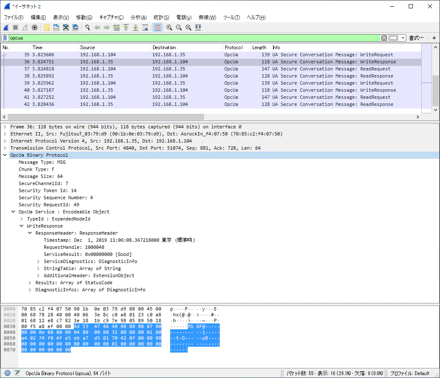The width and height of the screenshot is (440, 378).
Task: Open the display filter history dropdown
Action: (x=403, y=38)
